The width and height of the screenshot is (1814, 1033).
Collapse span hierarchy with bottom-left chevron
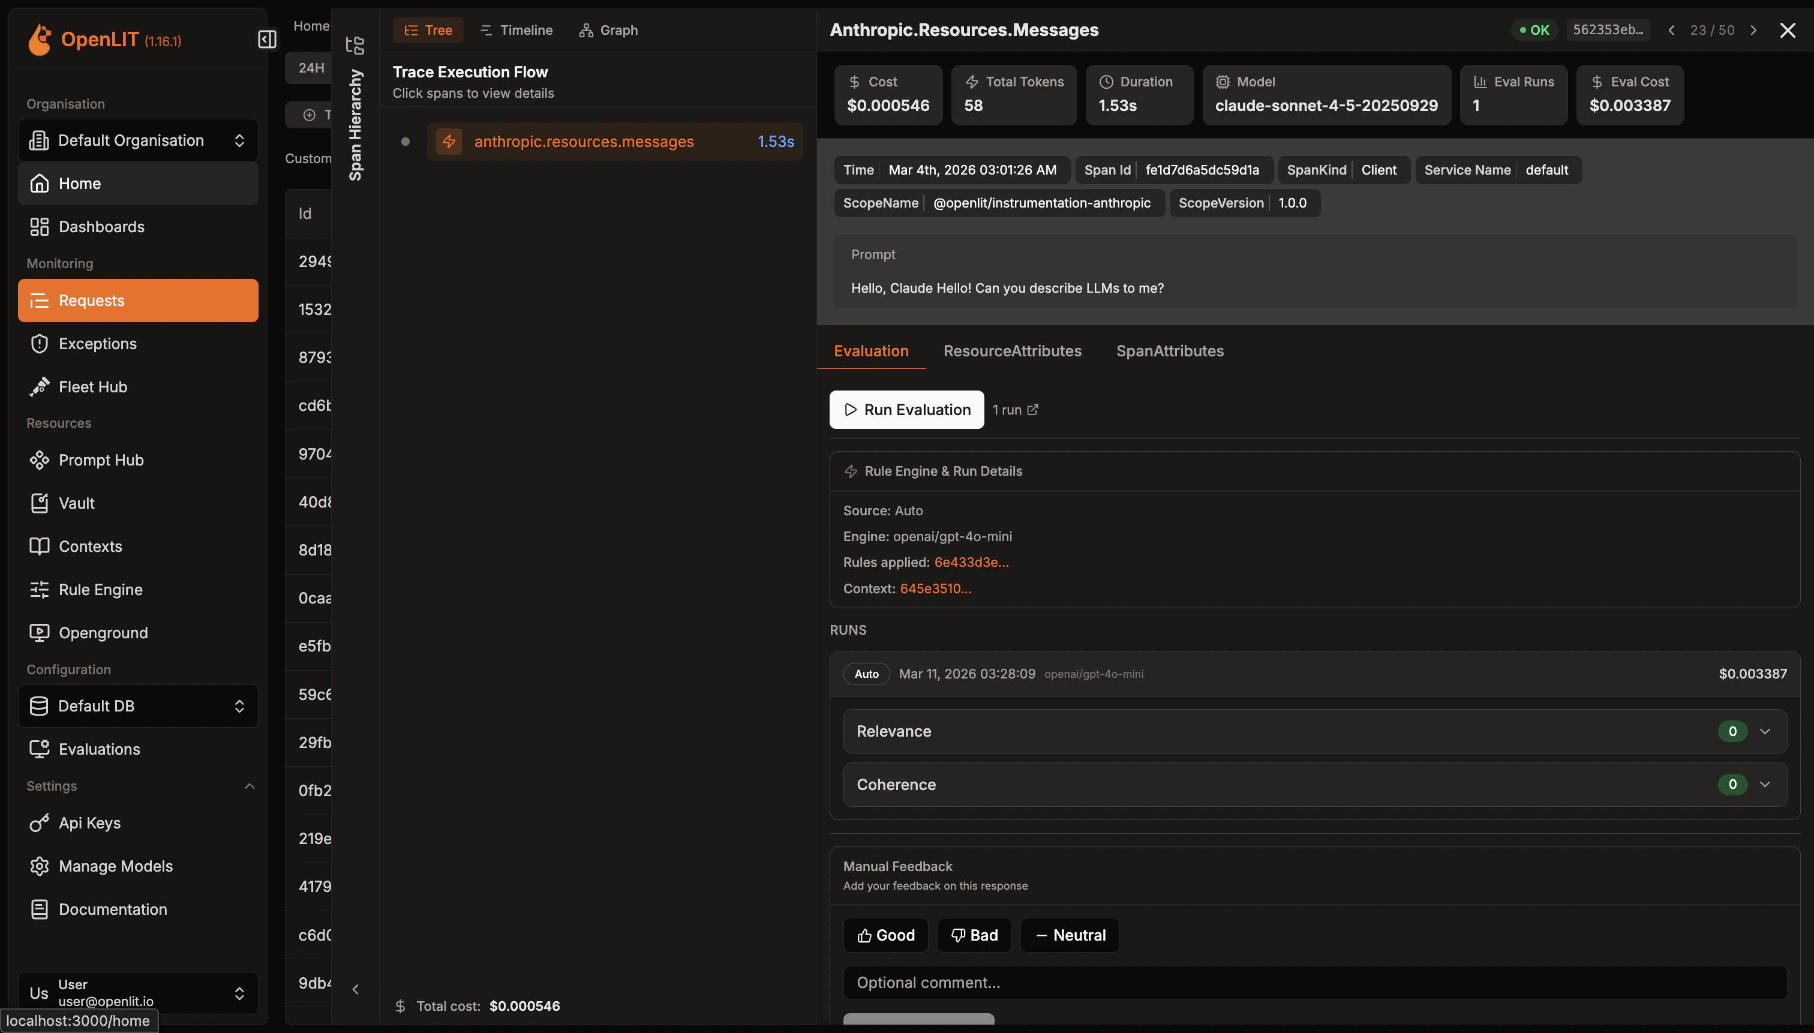[x=356, y=989]
